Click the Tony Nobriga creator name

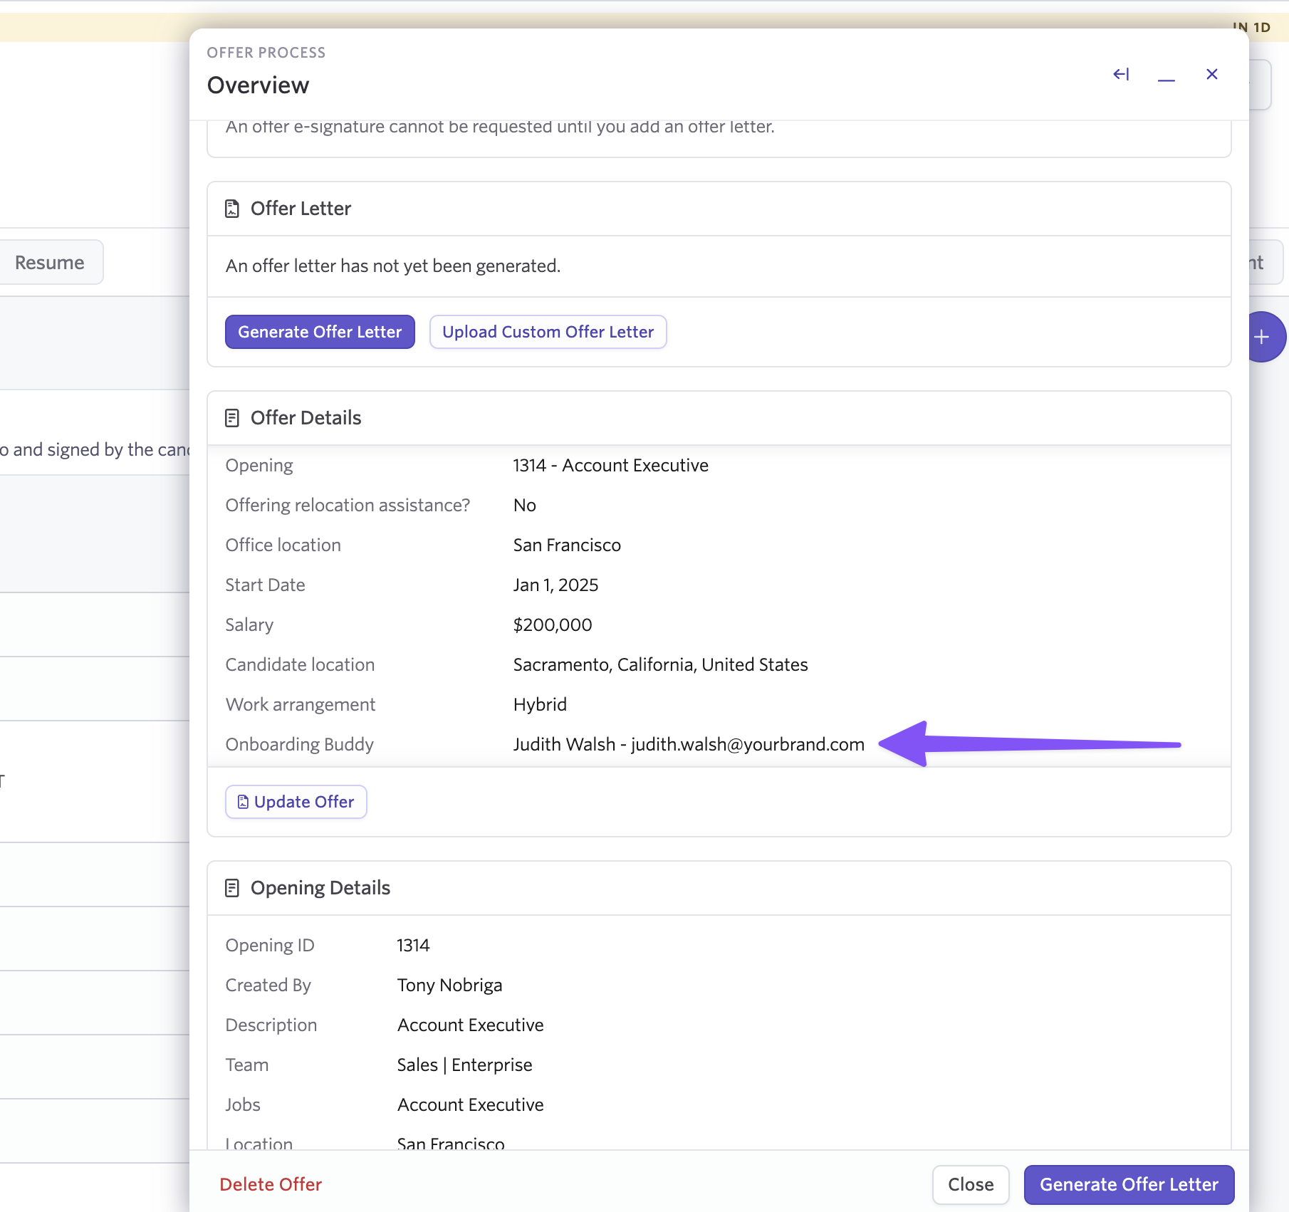coord(449,985)
